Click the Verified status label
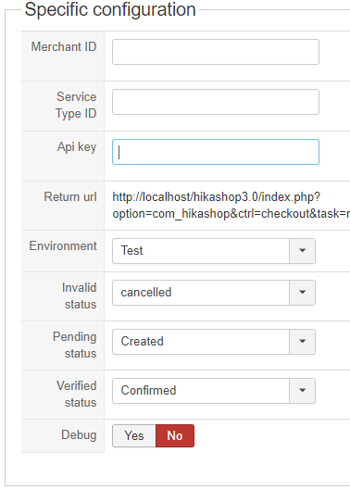 77,394
